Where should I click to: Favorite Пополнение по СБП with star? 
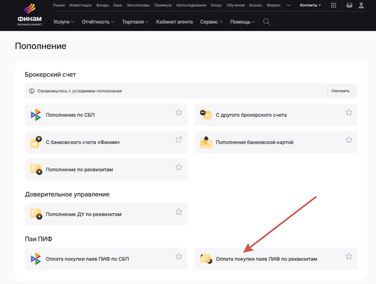click(179, 112)
